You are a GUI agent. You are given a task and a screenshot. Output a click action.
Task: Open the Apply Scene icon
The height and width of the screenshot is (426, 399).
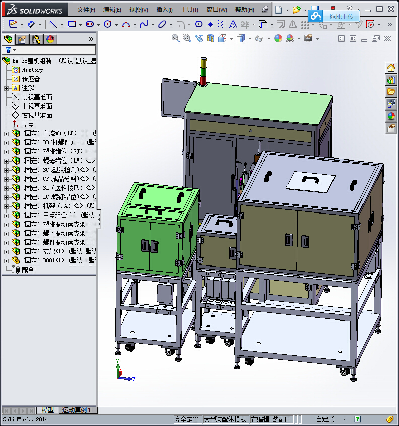(290, 38)
